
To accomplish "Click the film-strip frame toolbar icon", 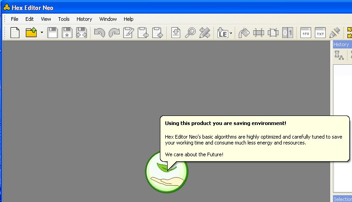I will pyautogui.click(x=259, y=33).
